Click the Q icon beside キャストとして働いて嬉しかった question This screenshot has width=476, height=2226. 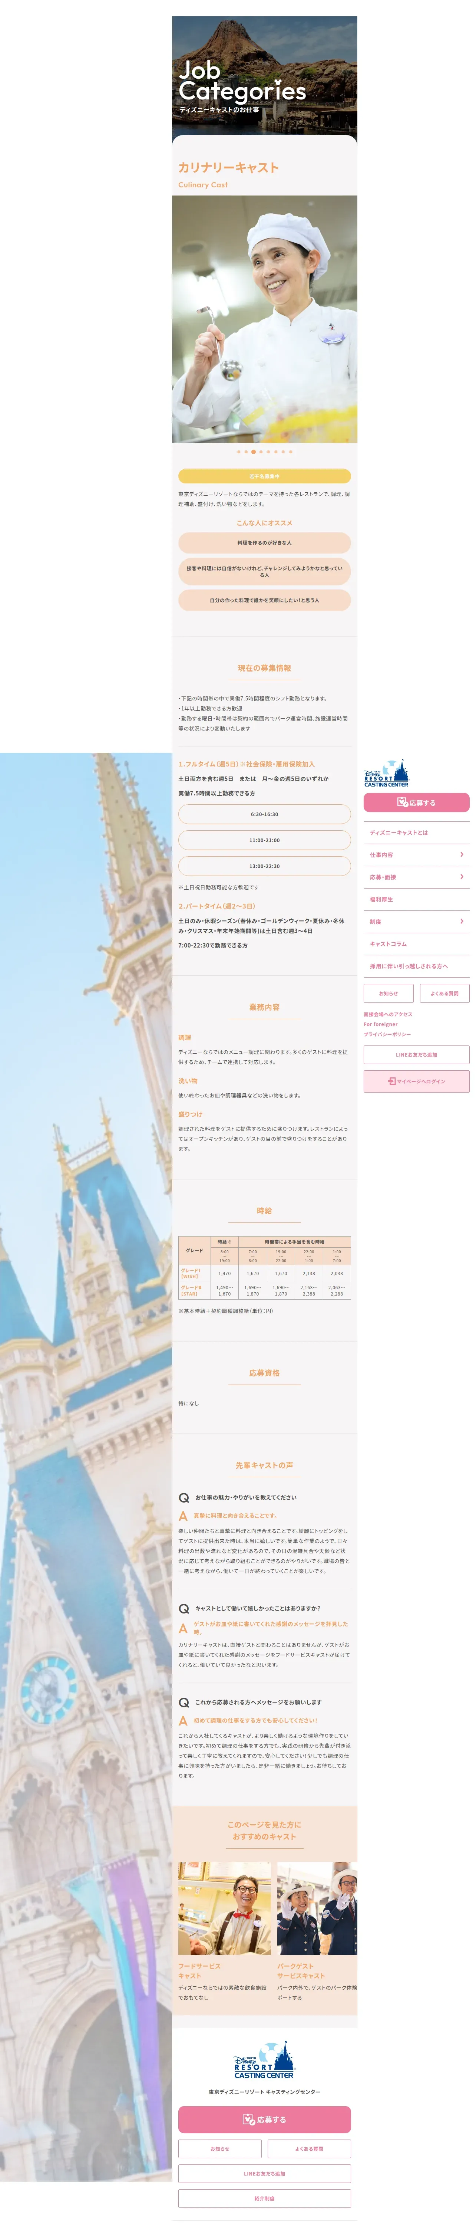click(184, 1609)
